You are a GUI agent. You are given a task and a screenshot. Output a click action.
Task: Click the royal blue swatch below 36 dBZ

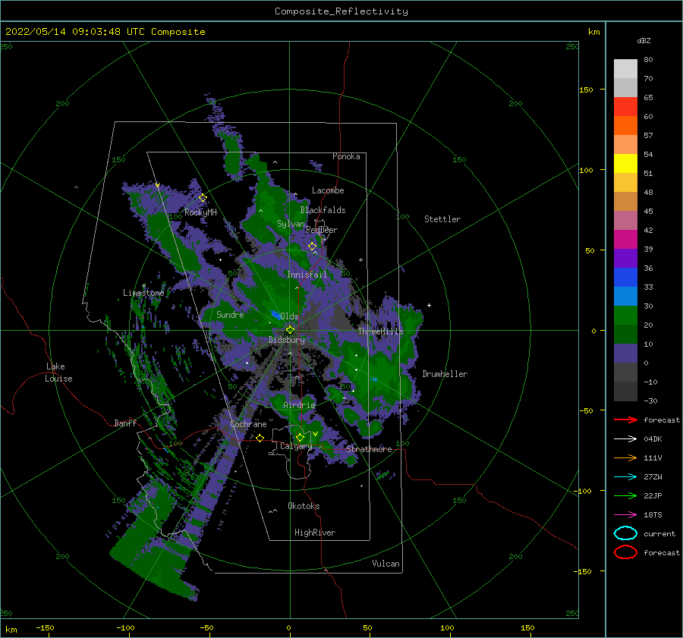tap(625, 277)
